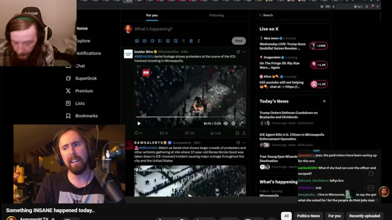Click video title Something INSANE happened today
392x220 pixels.
tap(50, 211)
